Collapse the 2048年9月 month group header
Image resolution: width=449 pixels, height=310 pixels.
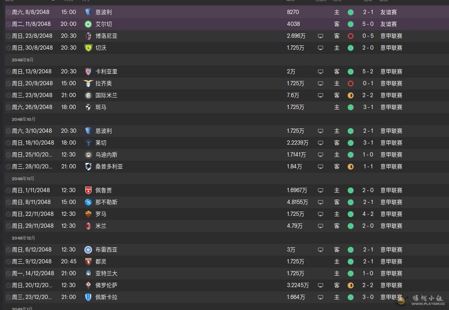tap(22, 60)
